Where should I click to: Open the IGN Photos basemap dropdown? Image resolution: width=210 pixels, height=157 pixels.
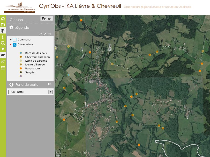tap(30, 92)
